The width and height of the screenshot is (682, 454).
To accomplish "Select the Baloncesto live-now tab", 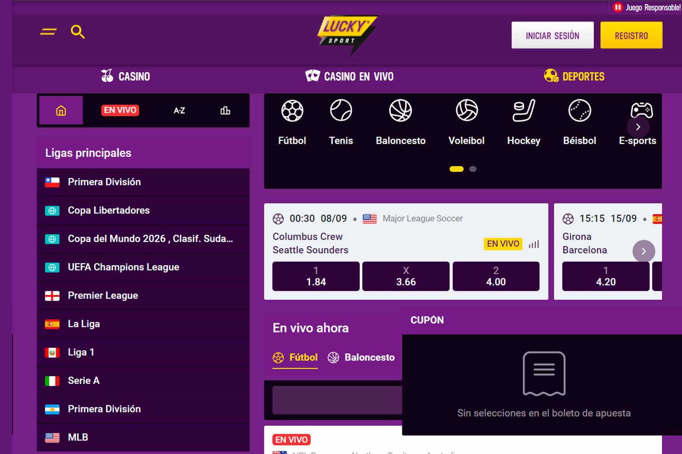I will click(361, 358).
